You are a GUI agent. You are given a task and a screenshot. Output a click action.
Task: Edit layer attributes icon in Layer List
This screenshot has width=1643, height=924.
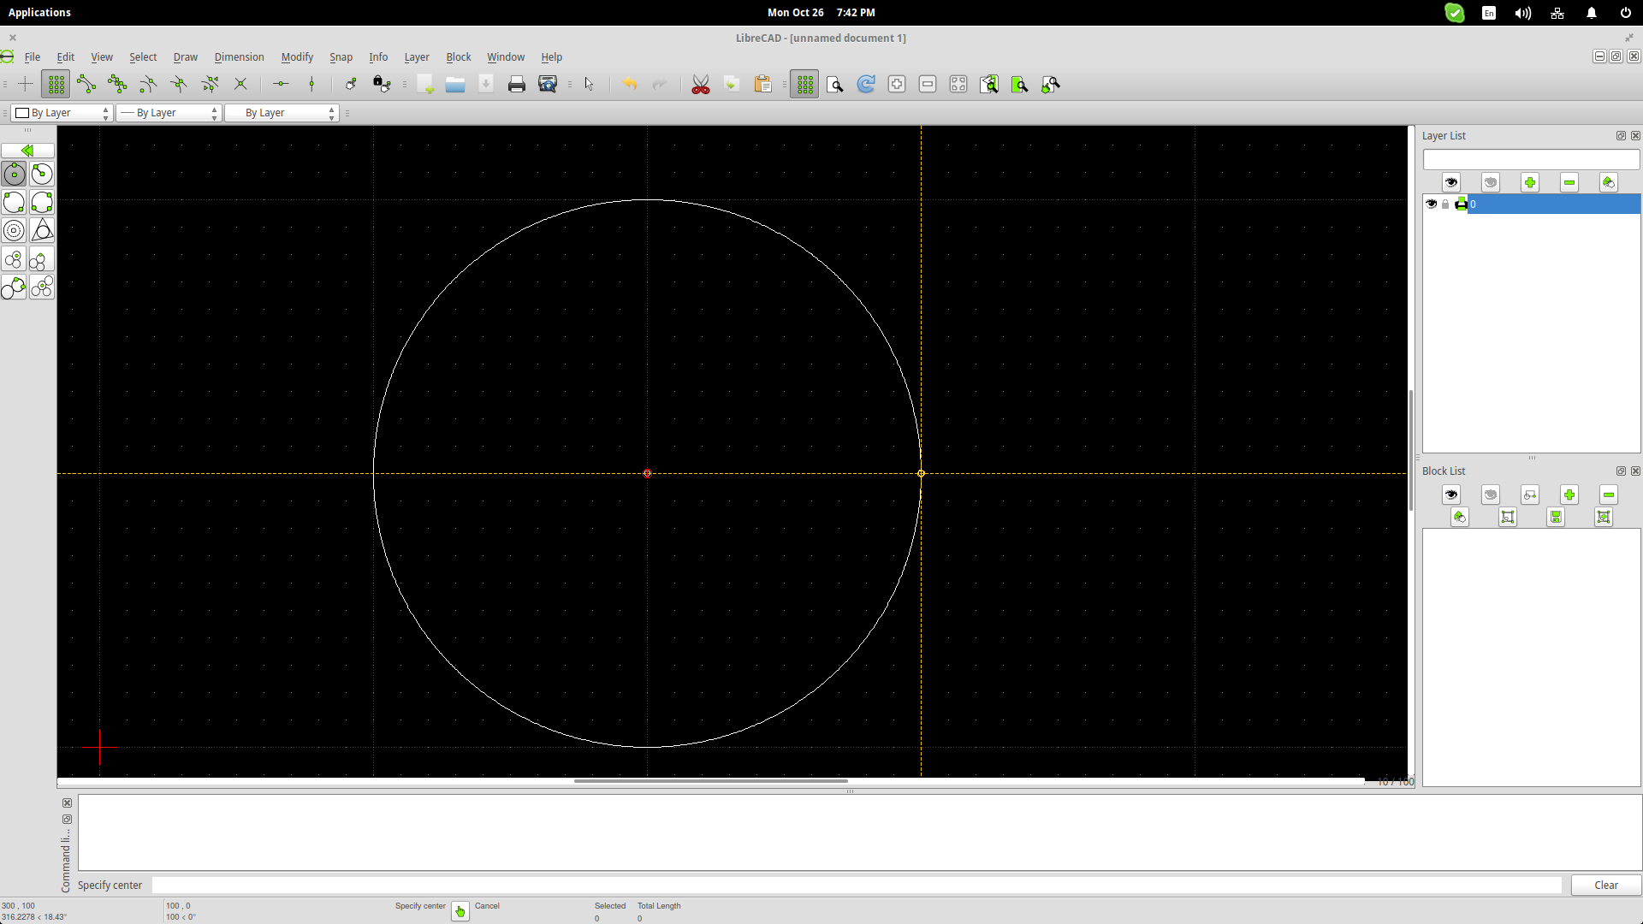pyautogui.click(x=1609, y=182)
